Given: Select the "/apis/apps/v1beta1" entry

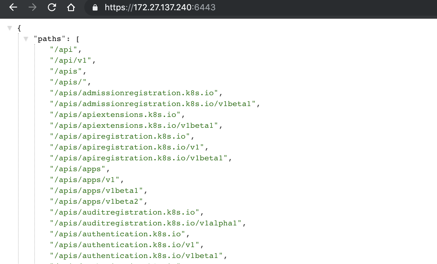Looking at the screenshot, I should tap(96, 191).
